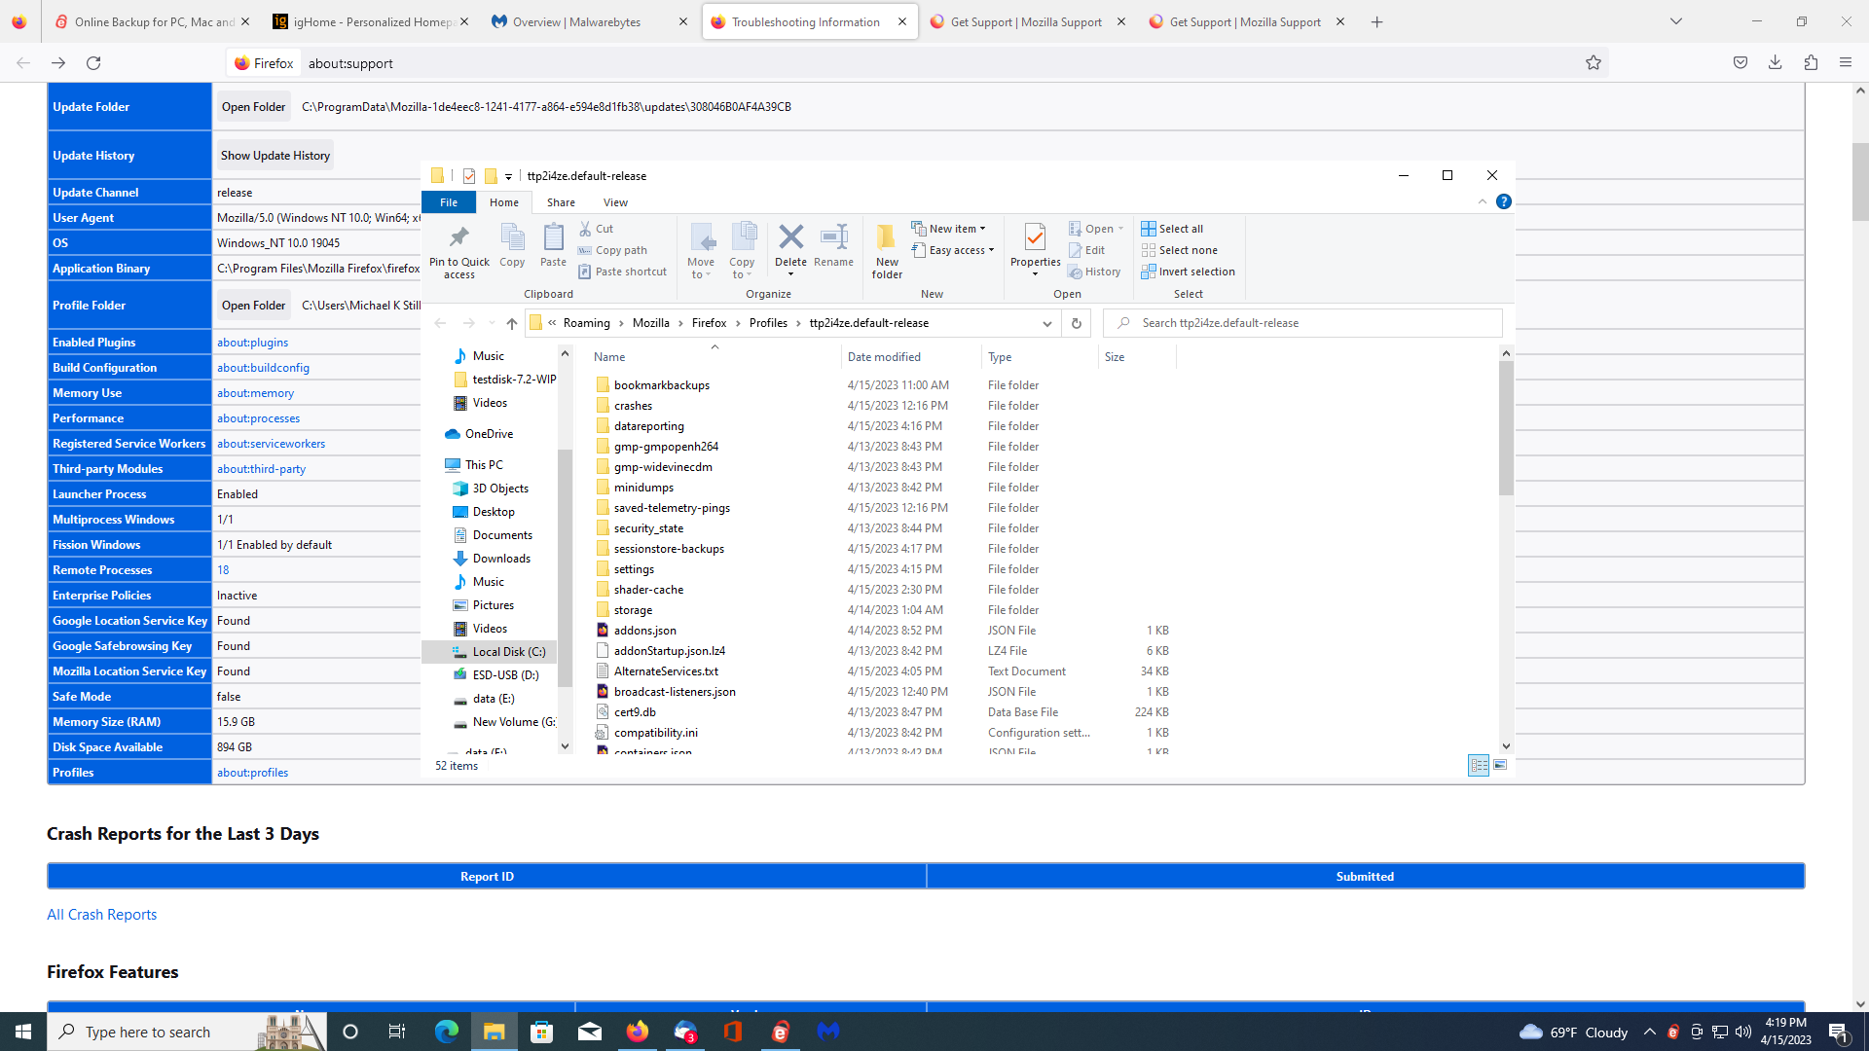Bookmark this page with the star icon
Viewport: 1869px width, 1051px height.
[x=1593, y=63]
